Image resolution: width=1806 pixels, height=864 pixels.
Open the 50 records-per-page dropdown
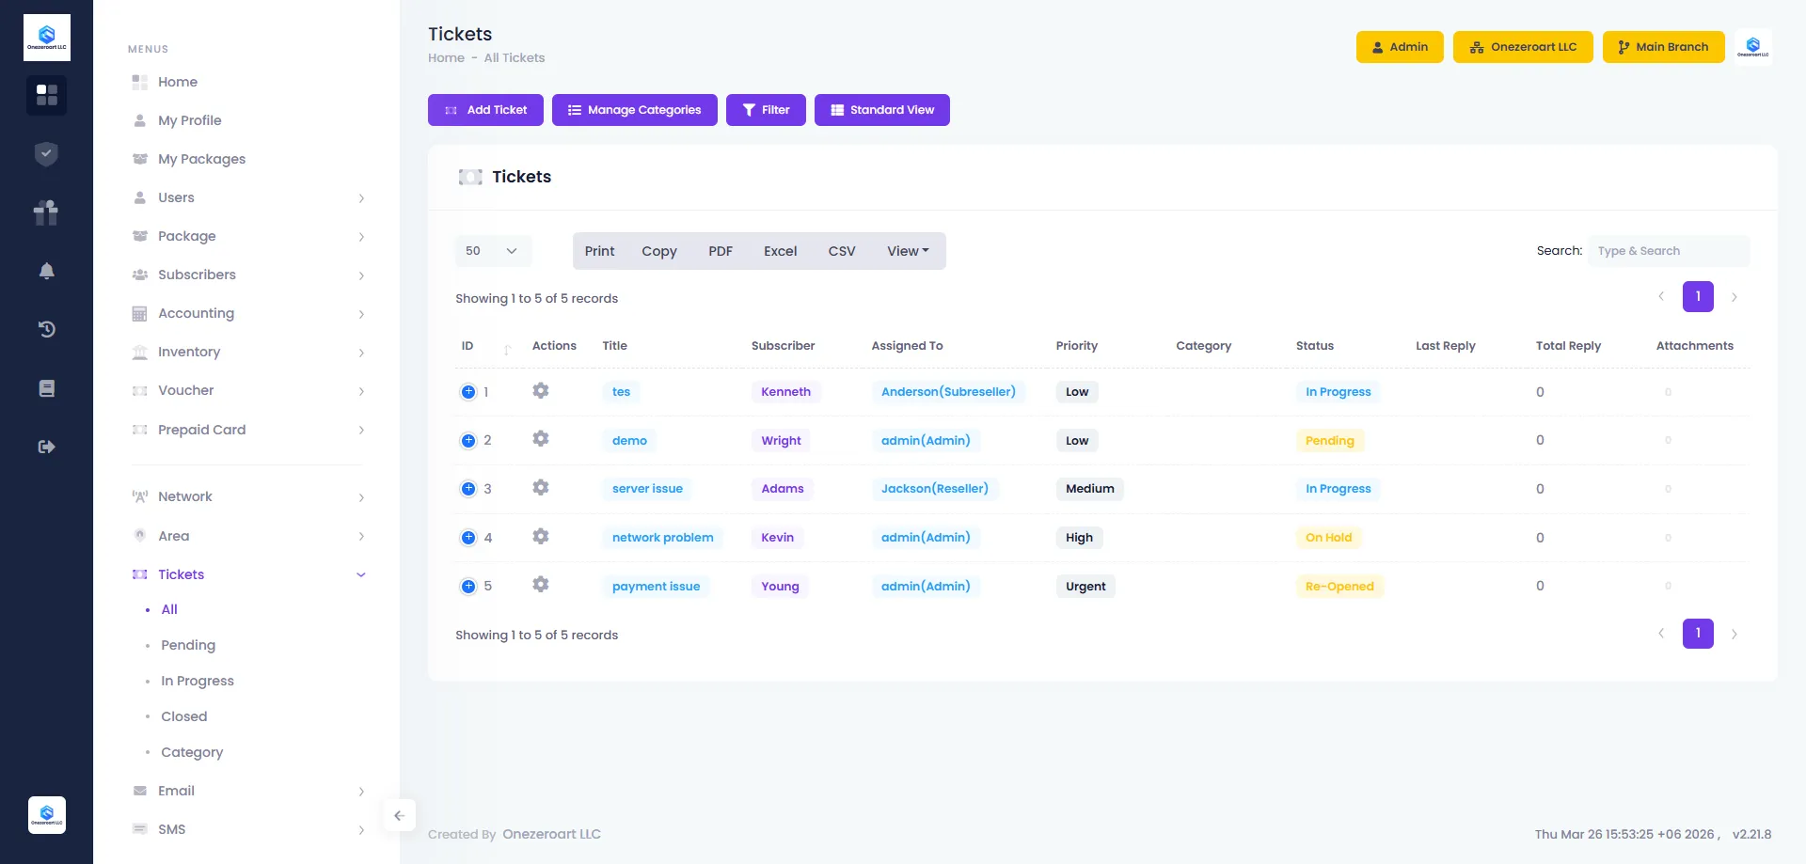coord(492,250)
